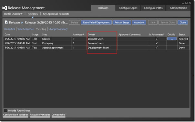The image size is (195, 122).
Task: Sort by Date column header
Action: point(7,34)
